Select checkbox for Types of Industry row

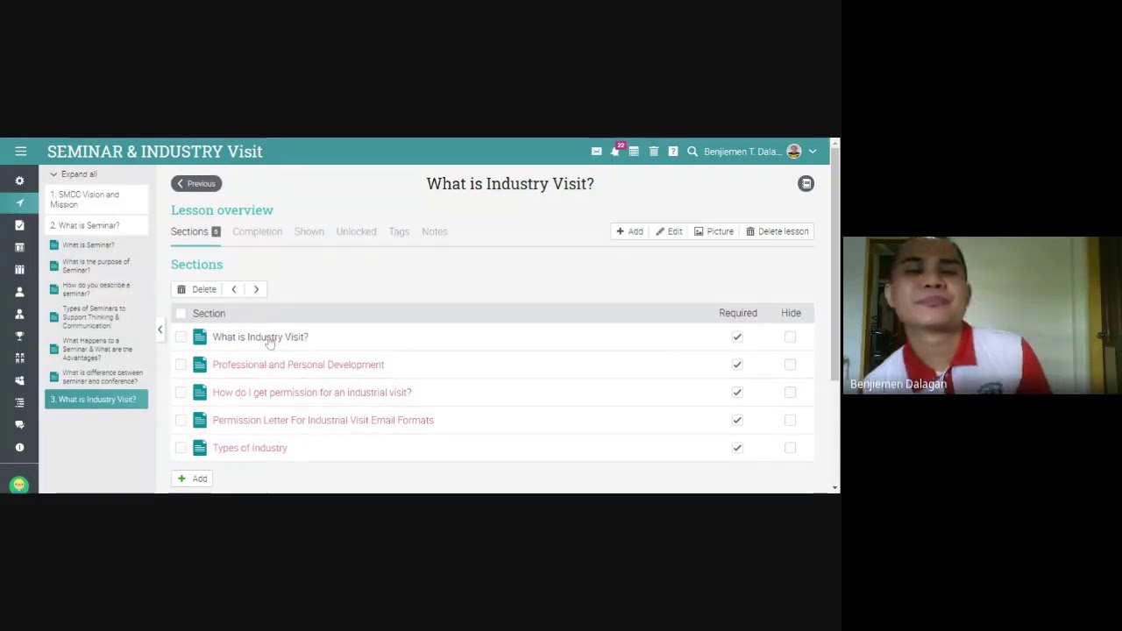pyautogui.click(x=181, y=448)
